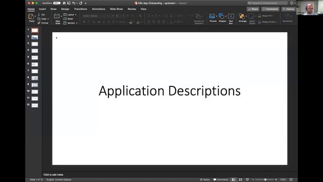
Task: Select slide 12 thumbnail
Action: click(x=35, y=106)
